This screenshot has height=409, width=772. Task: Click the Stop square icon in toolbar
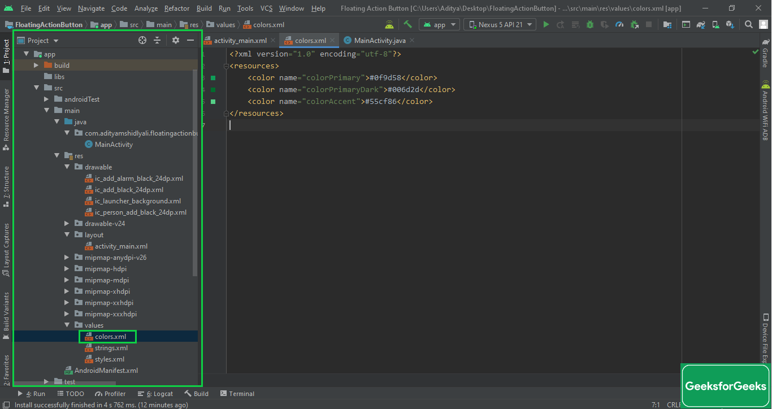click(649, 24)
